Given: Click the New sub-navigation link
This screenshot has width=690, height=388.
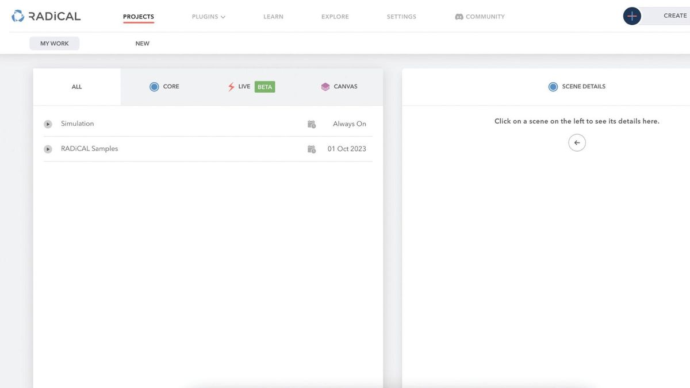Looking at the screenshot, I should 143,44.
